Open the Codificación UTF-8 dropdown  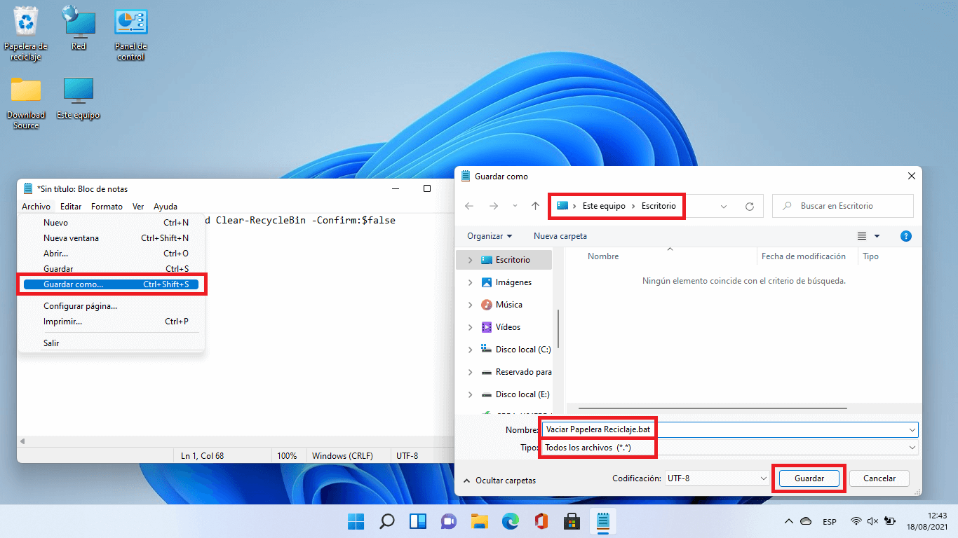(716, 478)
